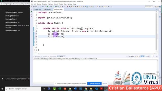The image size is (162, 91).
Task: Click the Open Console monitor icon in the toolbar
Action: [x=43, y=7]
